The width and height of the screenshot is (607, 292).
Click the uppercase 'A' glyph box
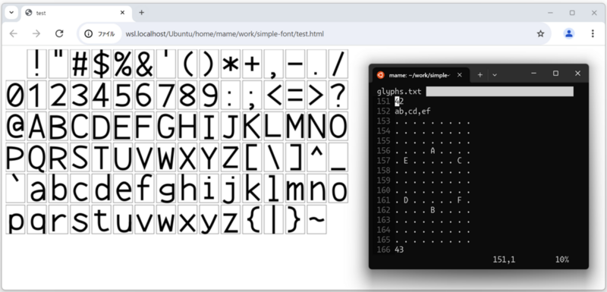click(36, 126)
